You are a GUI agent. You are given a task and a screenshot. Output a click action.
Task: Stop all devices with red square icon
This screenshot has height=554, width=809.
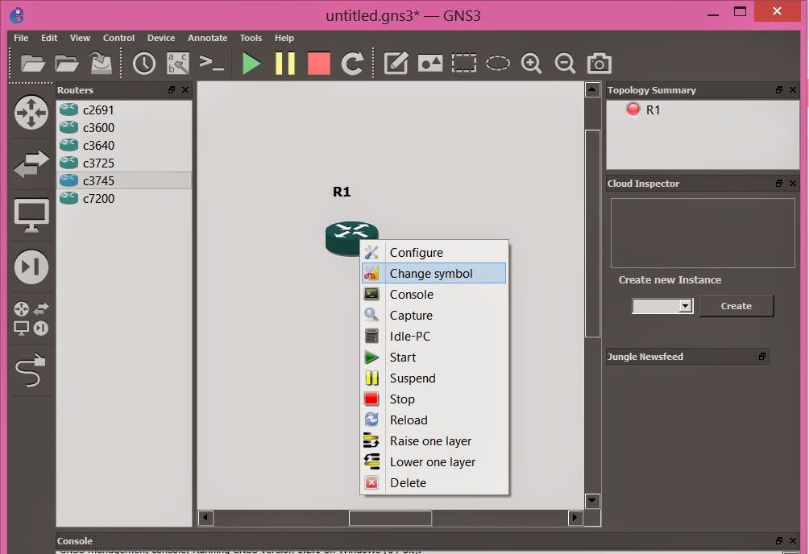(319, 64)
